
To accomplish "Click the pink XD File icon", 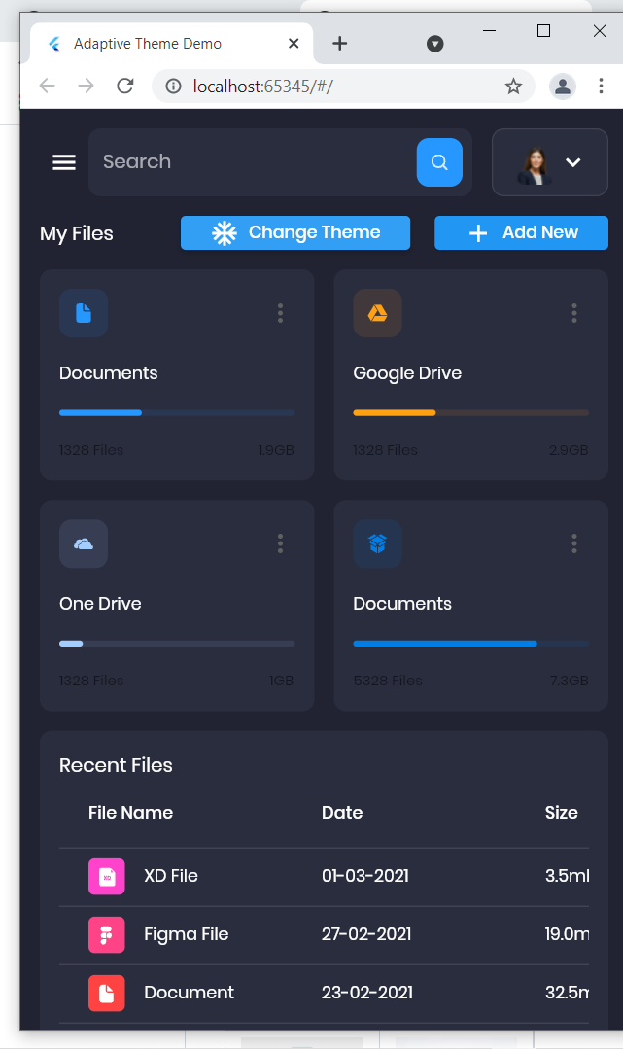I will coord(106,876).
